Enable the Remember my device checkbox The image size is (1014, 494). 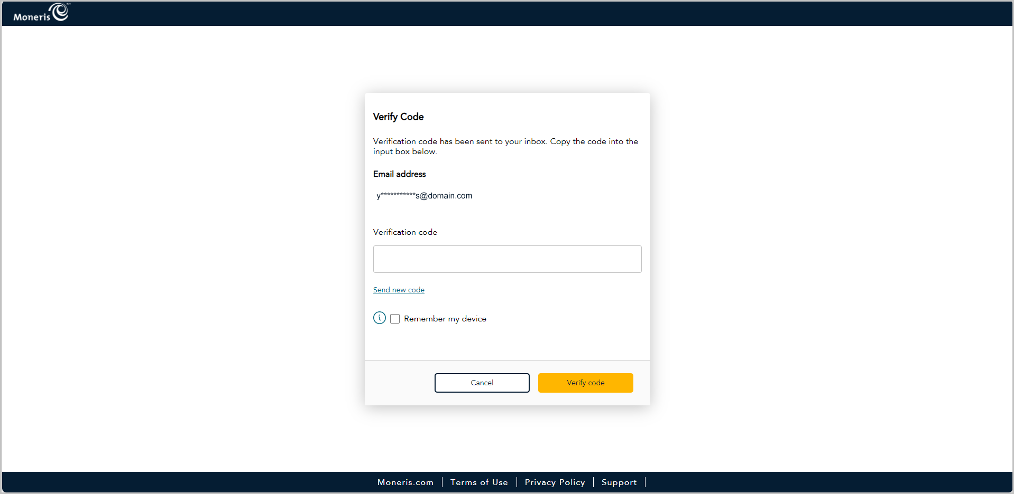(x=395, y=319)
